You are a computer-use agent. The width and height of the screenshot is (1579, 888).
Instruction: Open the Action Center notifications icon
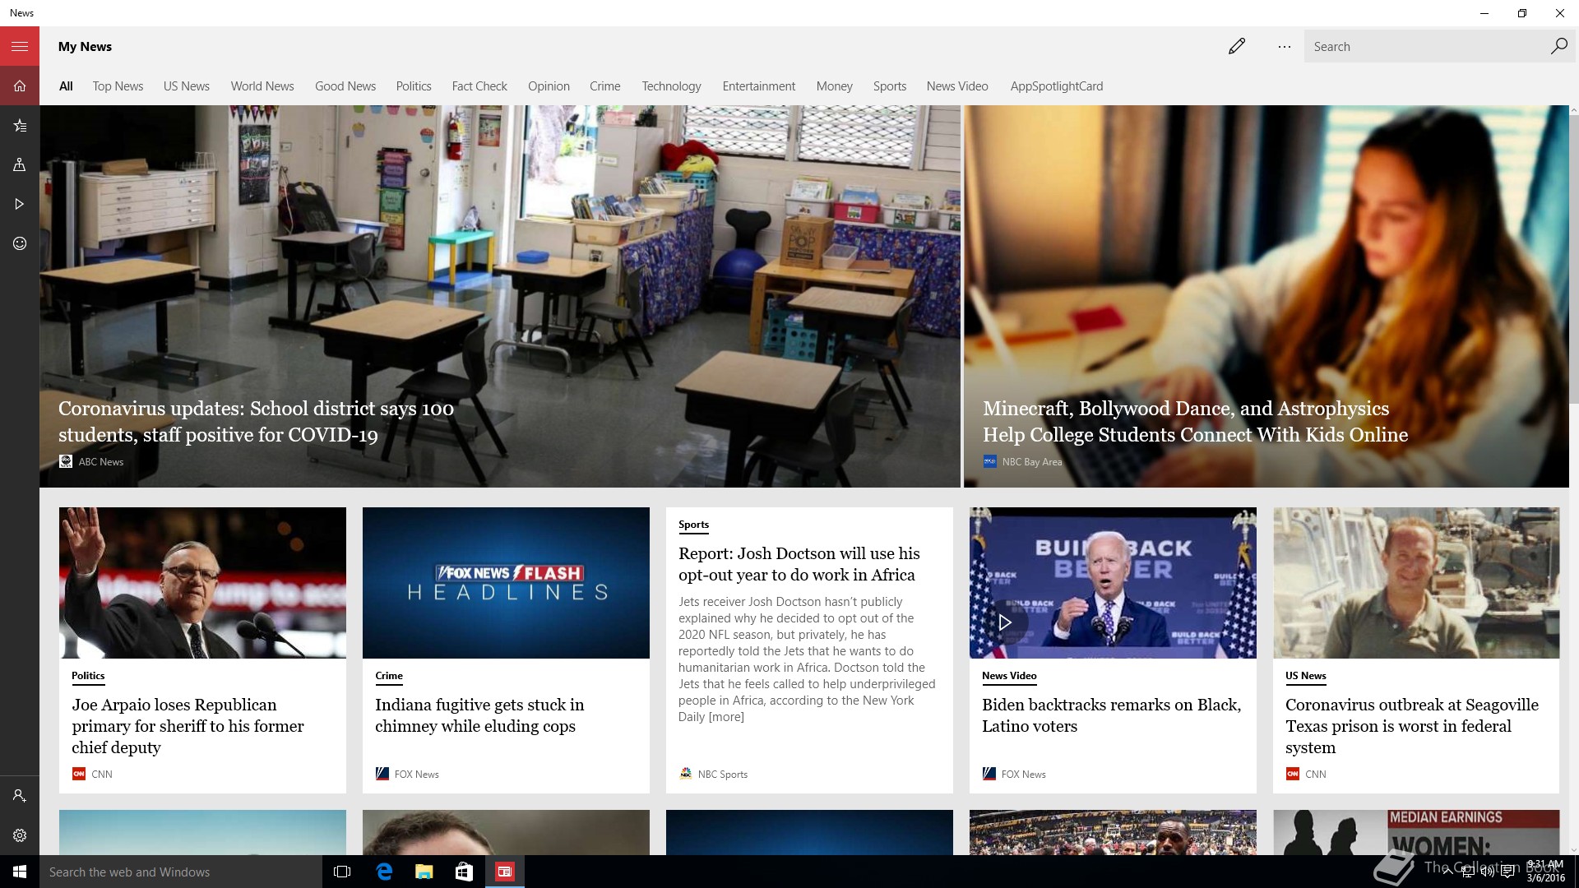[x=1507, y=872]
